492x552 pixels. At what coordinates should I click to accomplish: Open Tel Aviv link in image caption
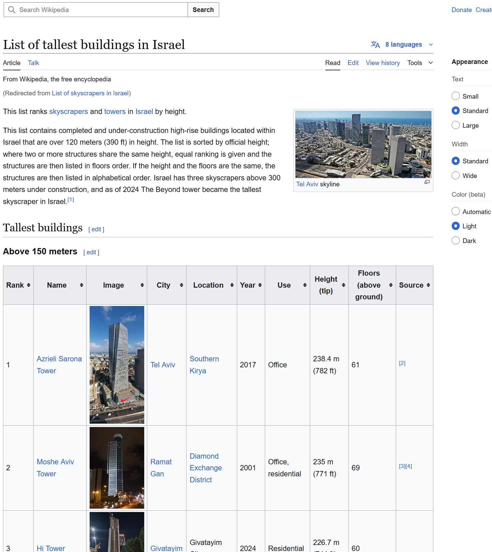coord(307,184)
